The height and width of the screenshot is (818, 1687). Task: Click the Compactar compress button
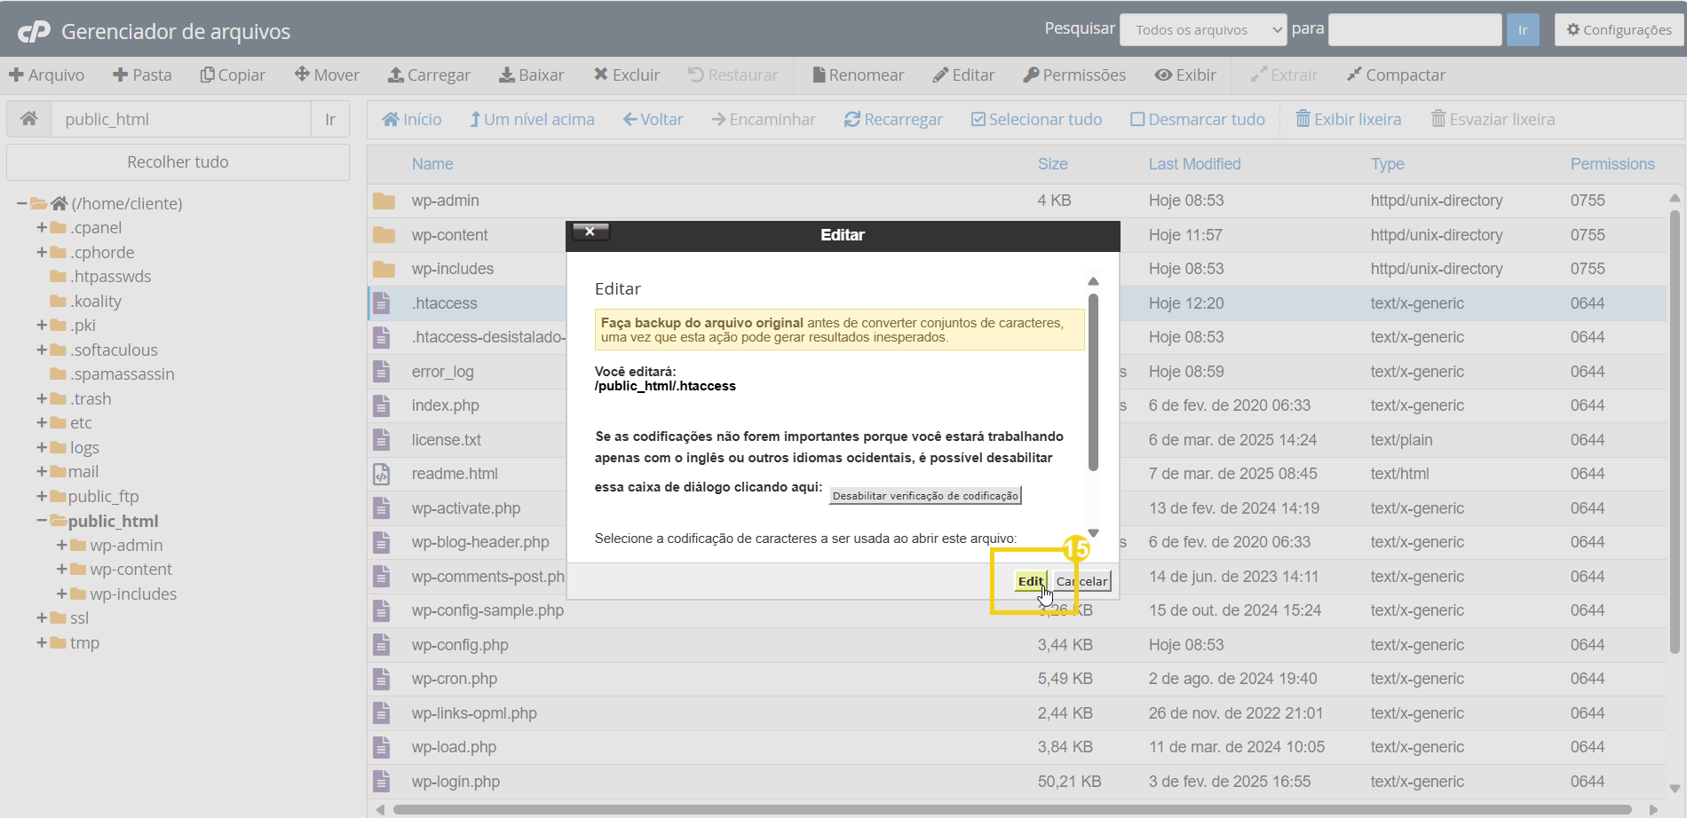1396,75
